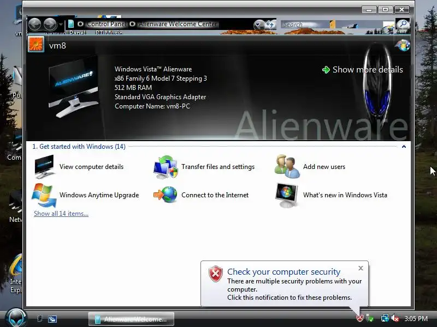Click What's new in Windows Vista icon

pos(286,196)
